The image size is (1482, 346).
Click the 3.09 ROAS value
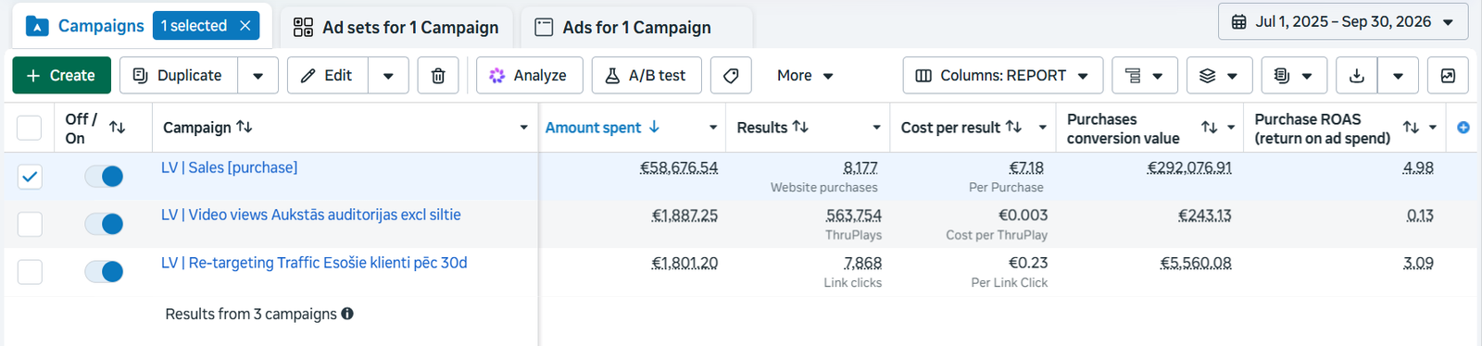(1418, 264)
